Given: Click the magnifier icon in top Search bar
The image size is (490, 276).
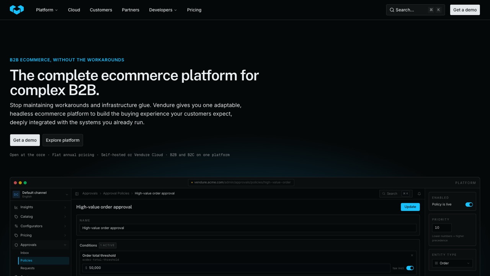Looking at the screenshot, I should coord(392,10).
